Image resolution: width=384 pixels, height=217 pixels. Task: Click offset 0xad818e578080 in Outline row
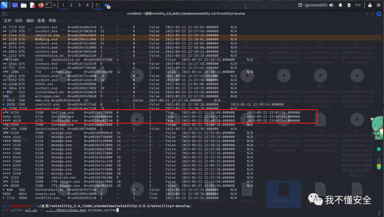98,112
